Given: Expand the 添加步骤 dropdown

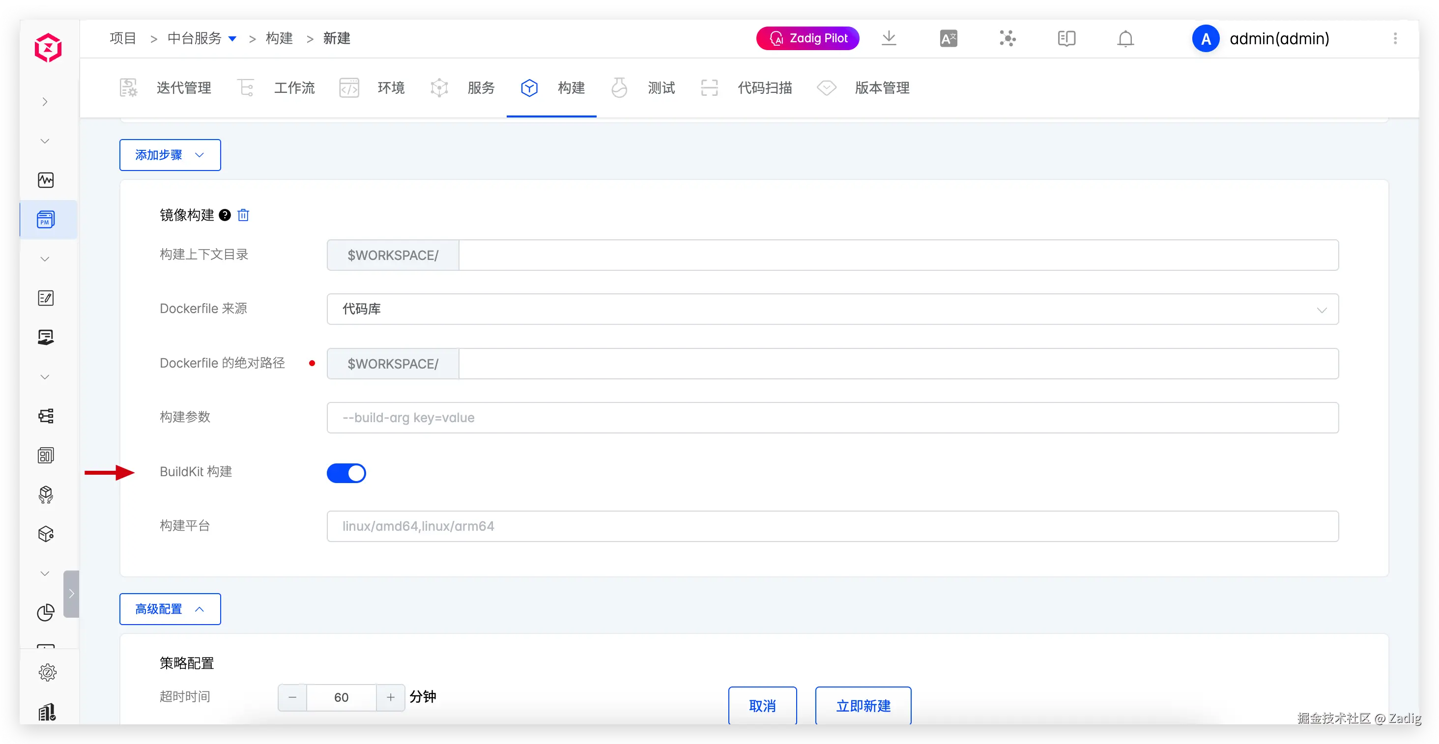Looking at the screenshot, I should (170, 155).
